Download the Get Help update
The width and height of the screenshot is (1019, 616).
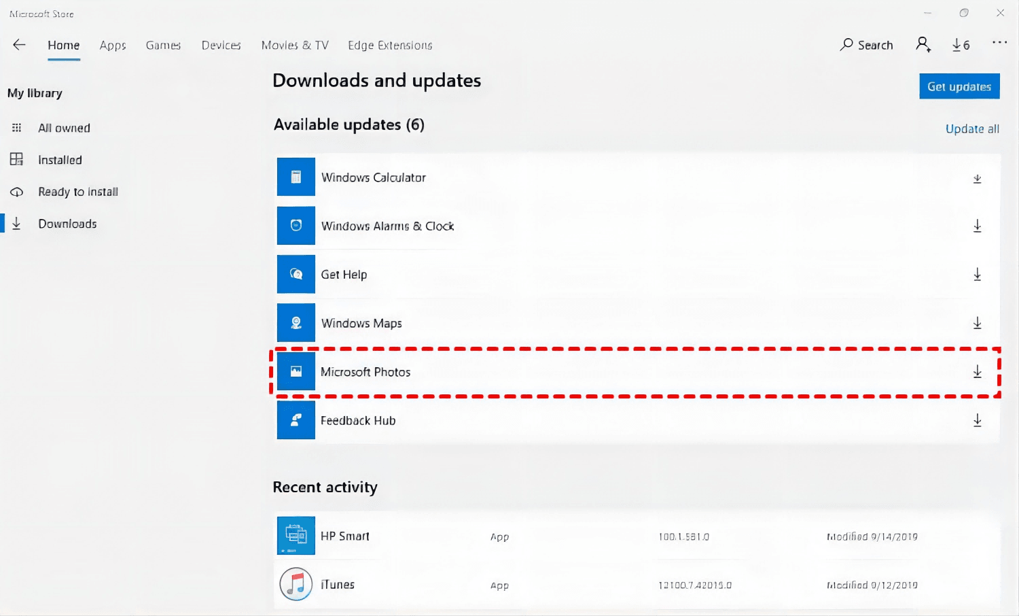[977, 275]
